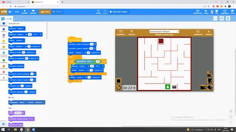Select the light-blue Sensing block category

[4, 55]
